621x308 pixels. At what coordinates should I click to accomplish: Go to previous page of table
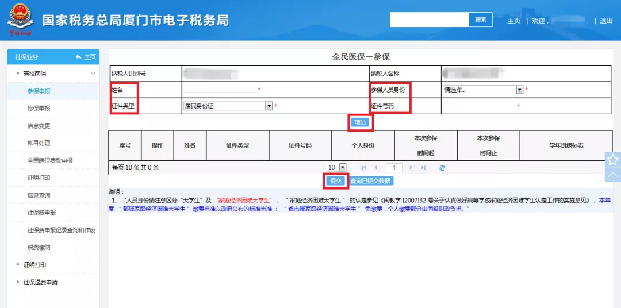[x=376, y=167]
